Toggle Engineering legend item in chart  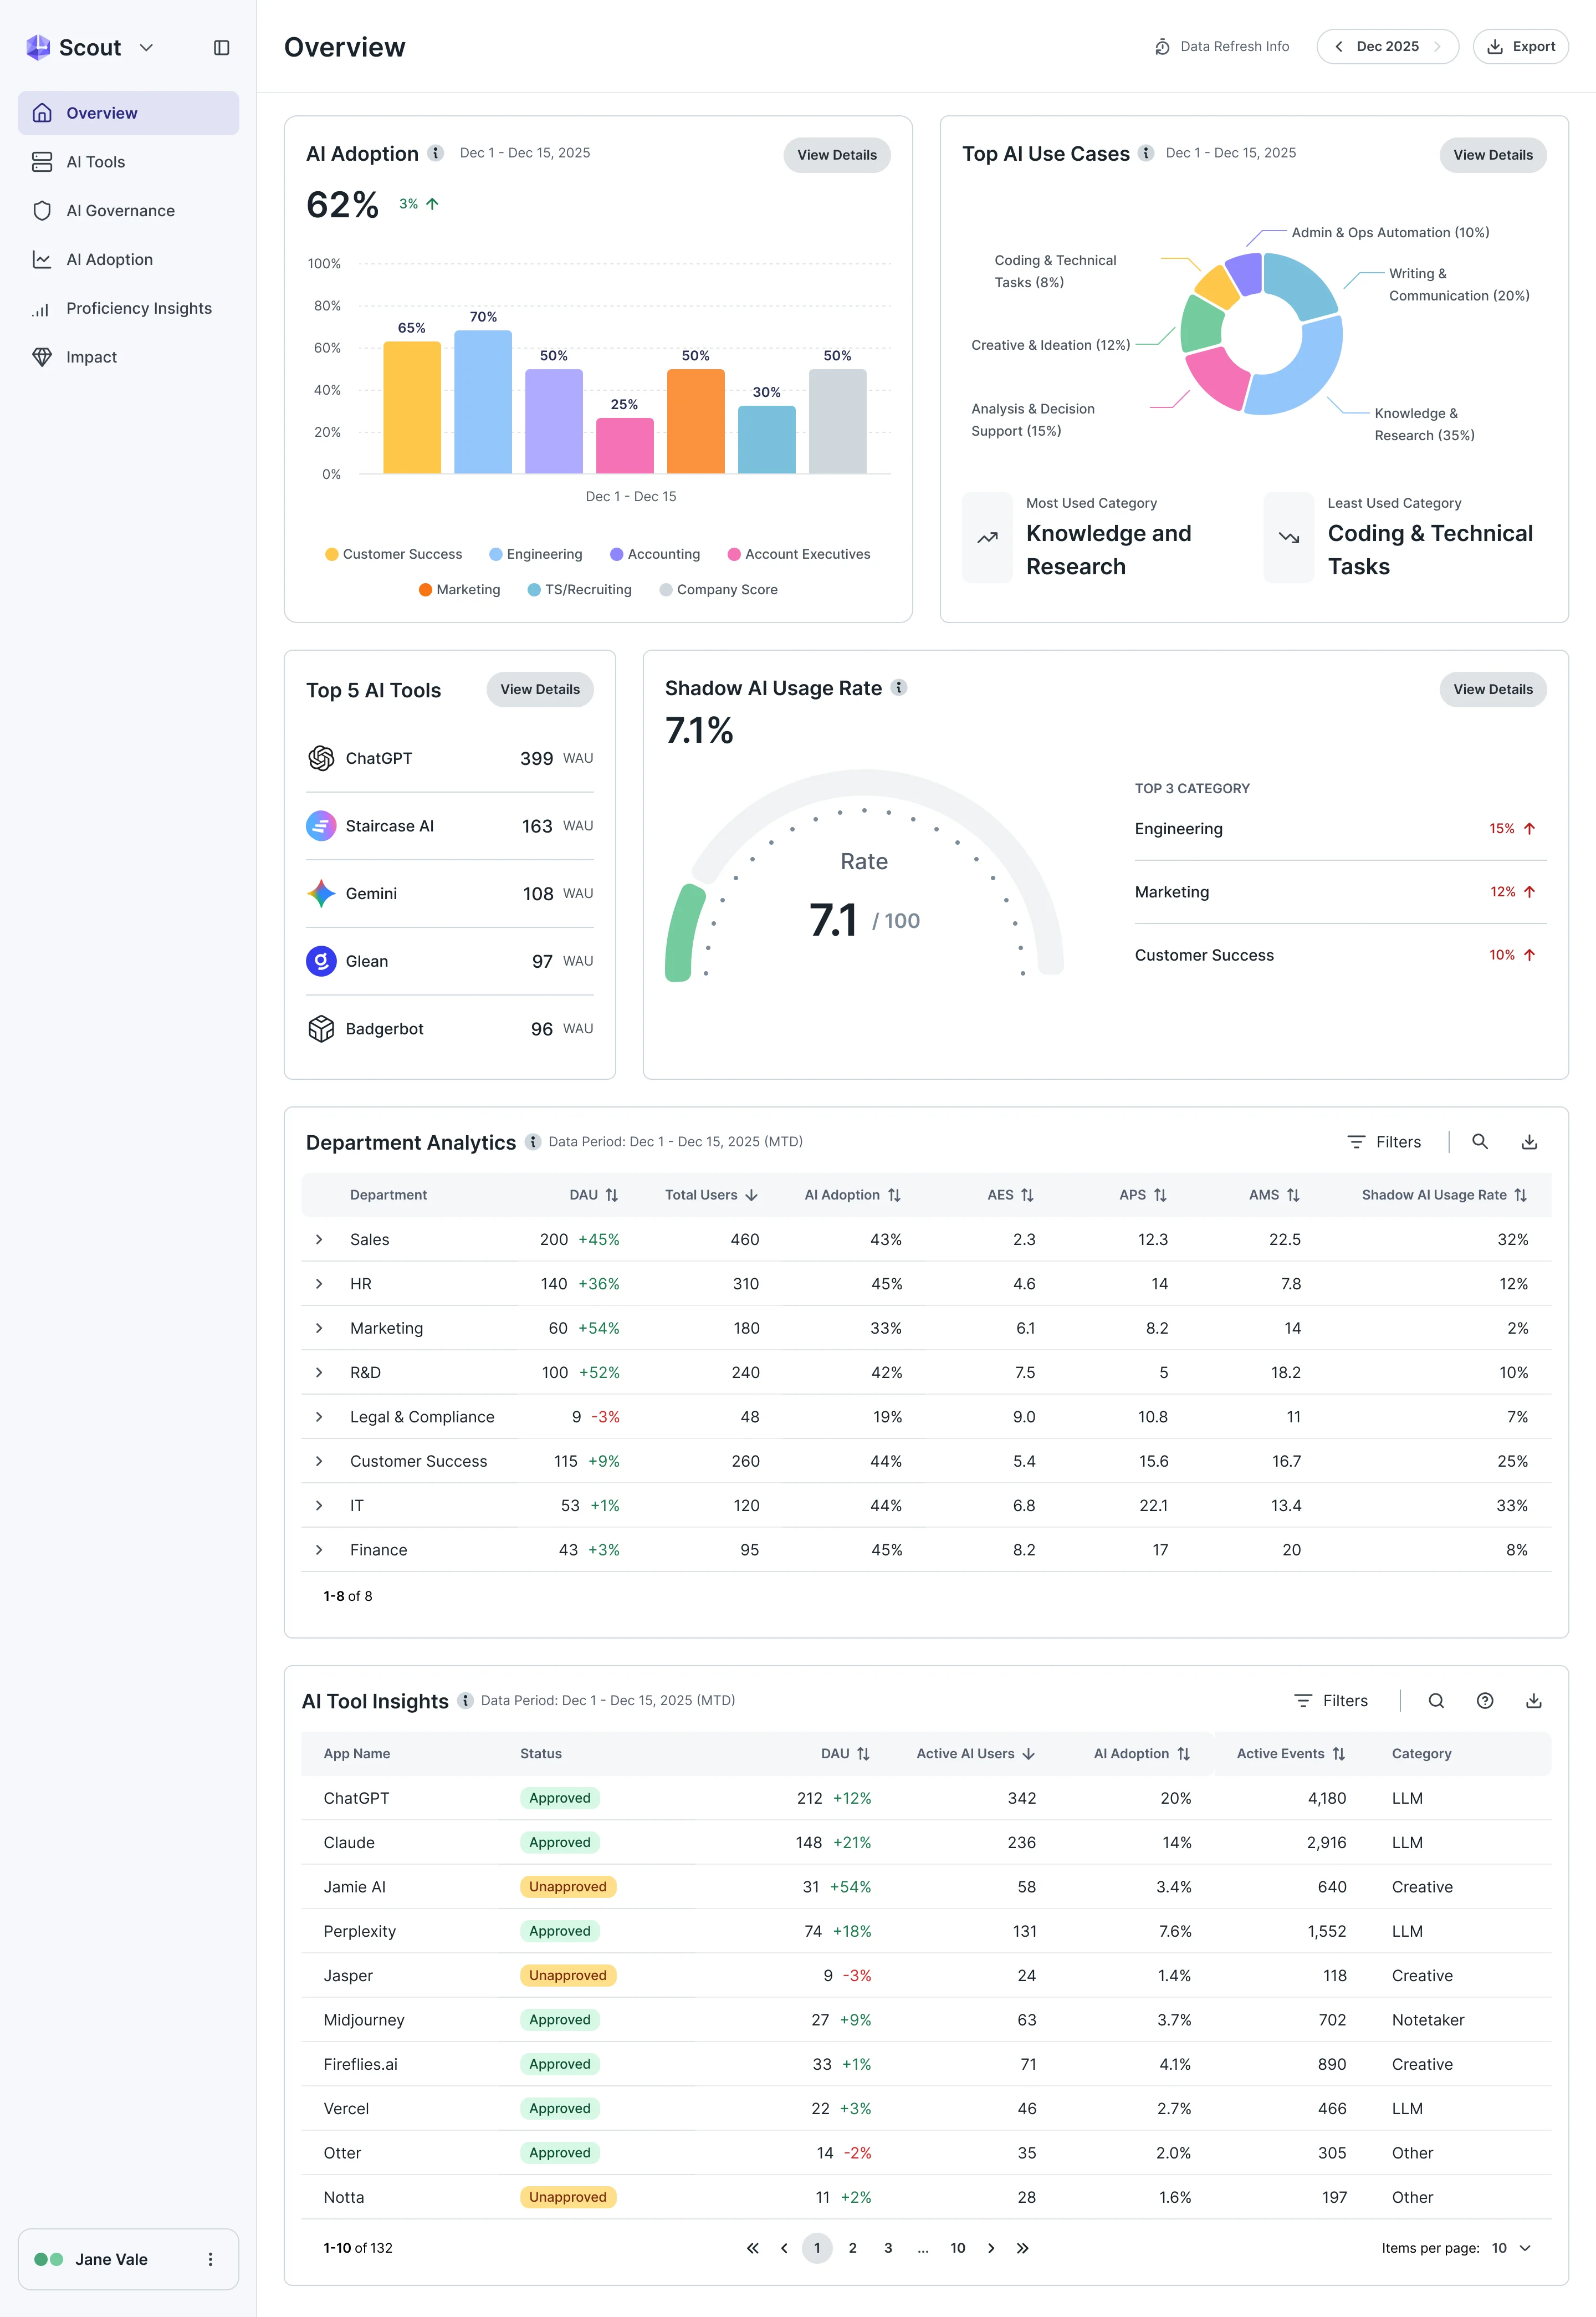pos(536,554)
